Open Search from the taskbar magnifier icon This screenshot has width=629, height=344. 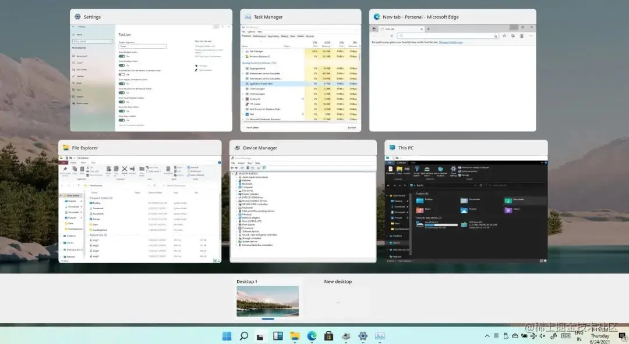tap(243, 336)
